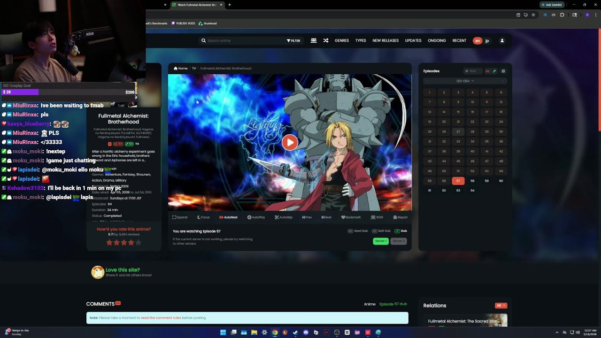Screen dimensions: 601x338
Task: Select episode 1
Action: coord(430,92)
